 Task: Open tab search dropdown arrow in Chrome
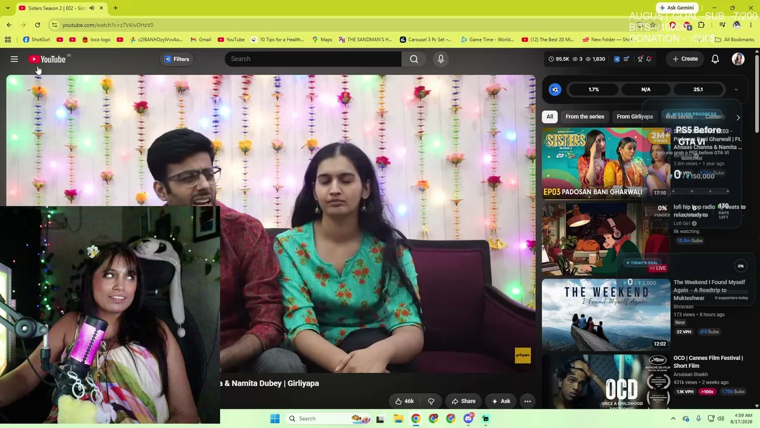click(8, 8)
